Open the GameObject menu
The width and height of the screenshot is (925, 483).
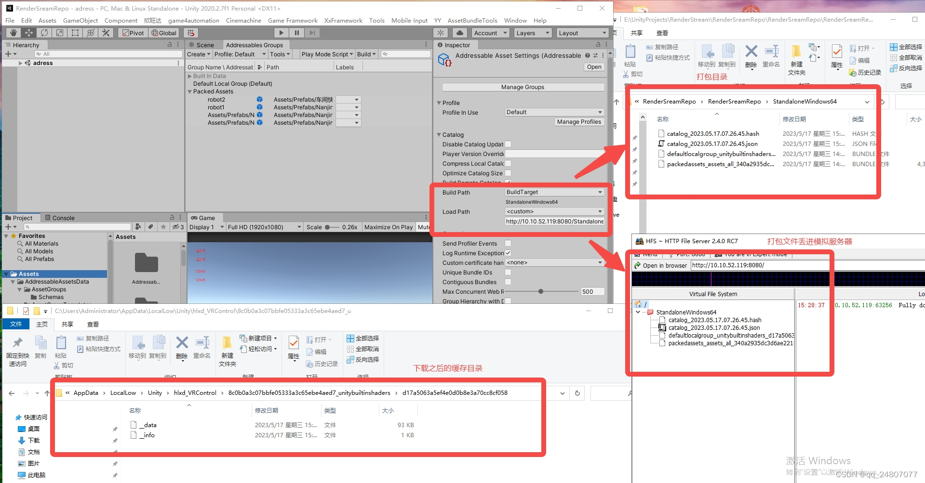pyautogui.click(x=80, y=20)
